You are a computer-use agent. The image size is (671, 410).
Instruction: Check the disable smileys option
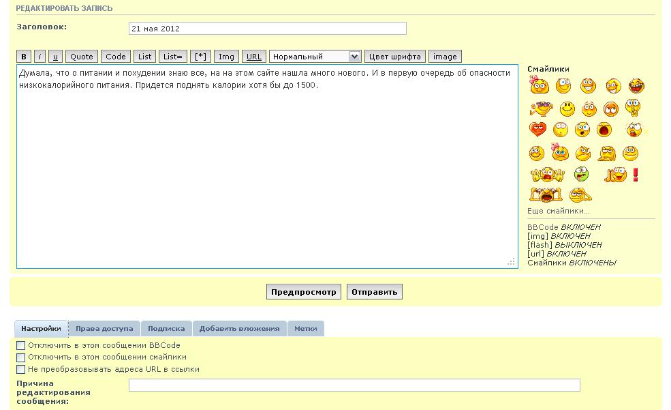[x=20, y=357]
